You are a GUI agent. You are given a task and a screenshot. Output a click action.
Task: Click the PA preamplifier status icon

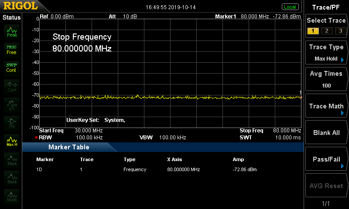point(12,122)
